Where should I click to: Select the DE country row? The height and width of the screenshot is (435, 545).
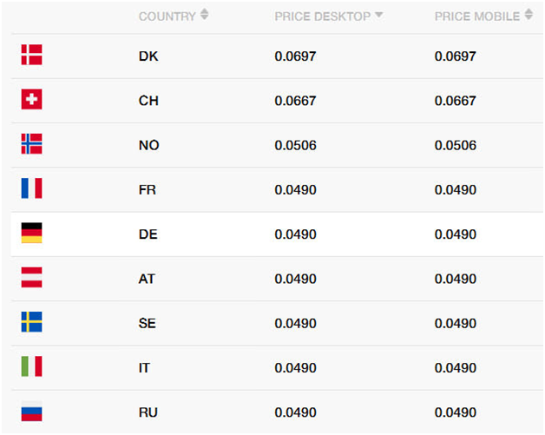coord(277,234)
